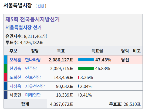Viewport: 149px width, 112px height.
Task: Click the red 노회찬 party color cell
Action: 6,77
